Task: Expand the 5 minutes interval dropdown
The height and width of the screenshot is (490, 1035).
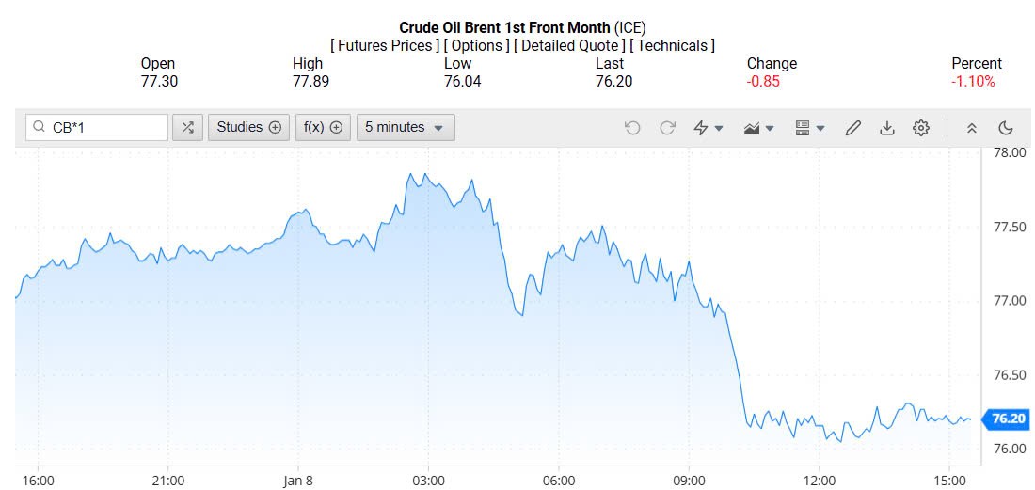Action: pos(406,127)
